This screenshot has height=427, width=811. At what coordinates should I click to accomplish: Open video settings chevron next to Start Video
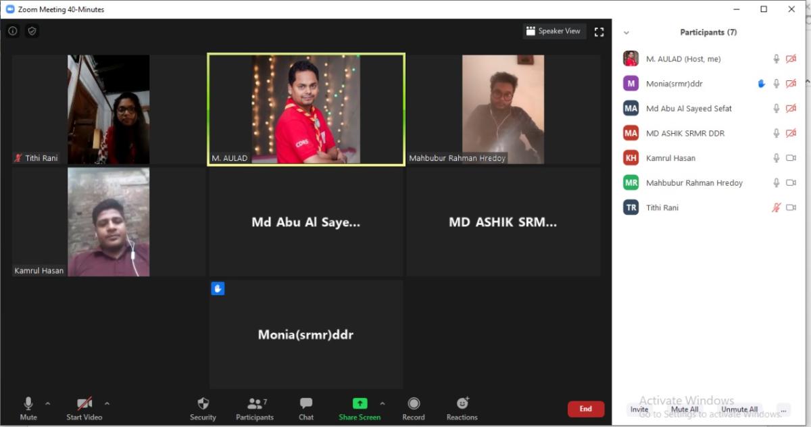click(107, 403)
